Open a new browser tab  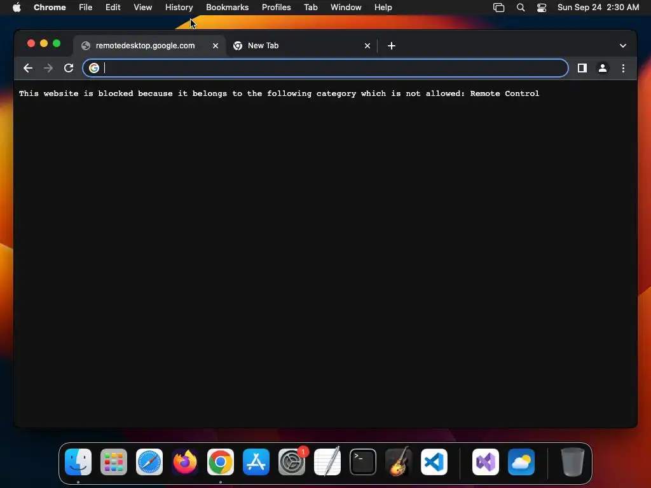coord(391,46)
